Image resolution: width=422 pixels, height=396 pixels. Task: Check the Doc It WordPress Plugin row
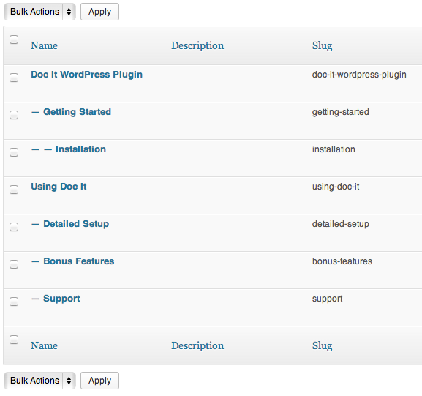click(14, 78)
